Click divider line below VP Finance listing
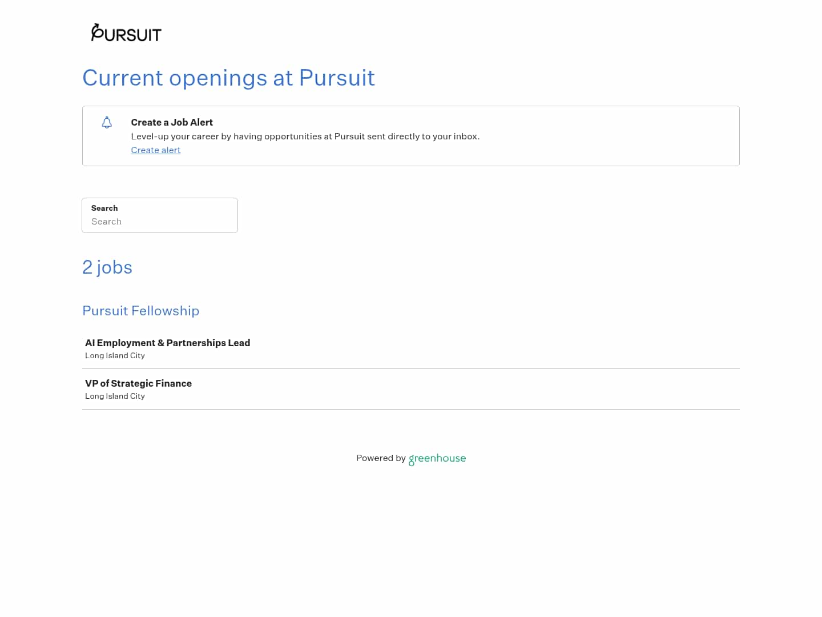Screen dimensions: 822x617 pos(411,409)
